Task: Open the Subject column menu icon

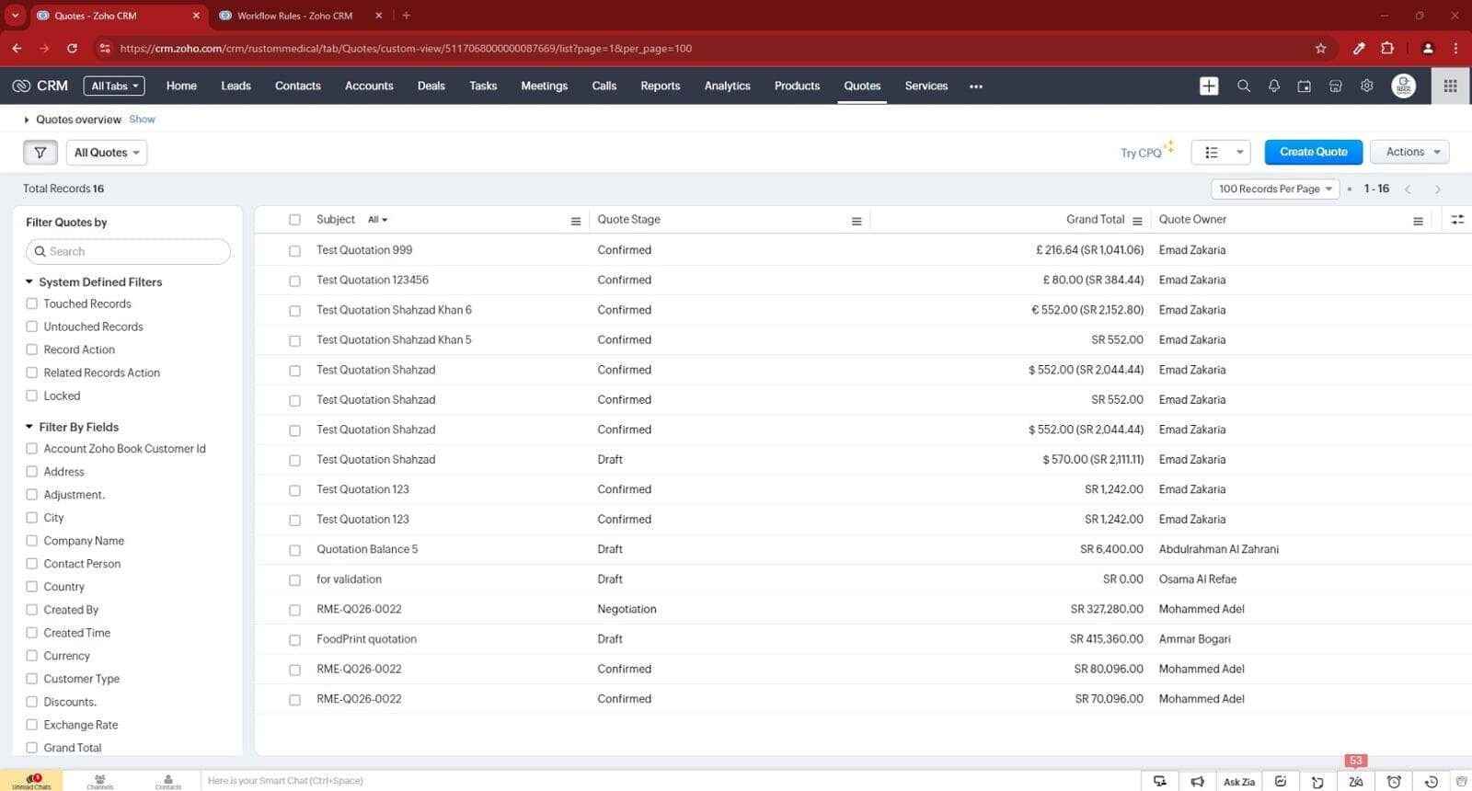Action: [576, 221]
